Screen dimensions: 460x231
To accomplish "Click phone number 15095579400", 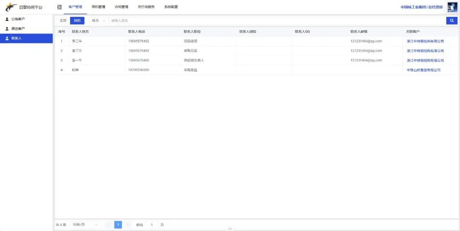I will (138, 61).
